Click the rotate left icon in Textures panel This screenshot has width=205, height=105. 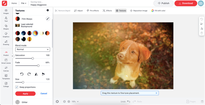point(22,74)
